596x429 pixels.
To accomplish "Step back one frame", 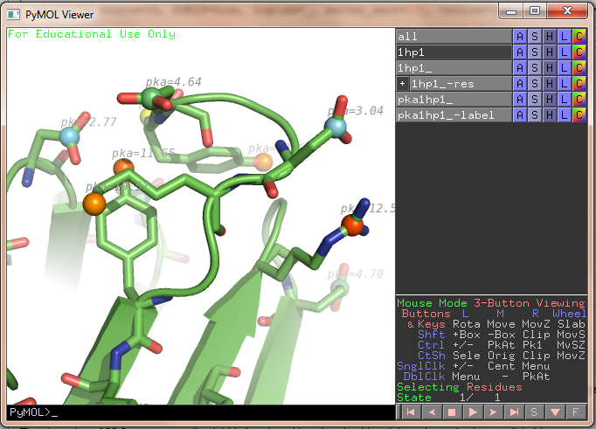I will tap(430, 412).
